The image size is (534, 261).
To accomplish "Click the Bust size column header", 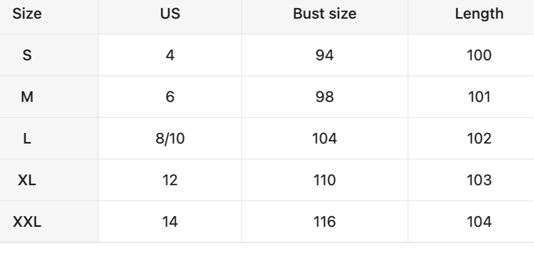I will click(x=325, y=14).
